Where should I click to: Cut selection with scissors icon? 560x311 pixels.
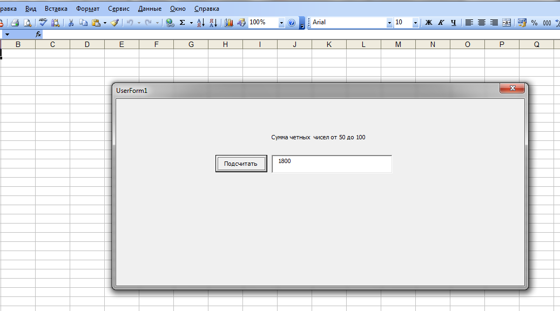(71, 23)
